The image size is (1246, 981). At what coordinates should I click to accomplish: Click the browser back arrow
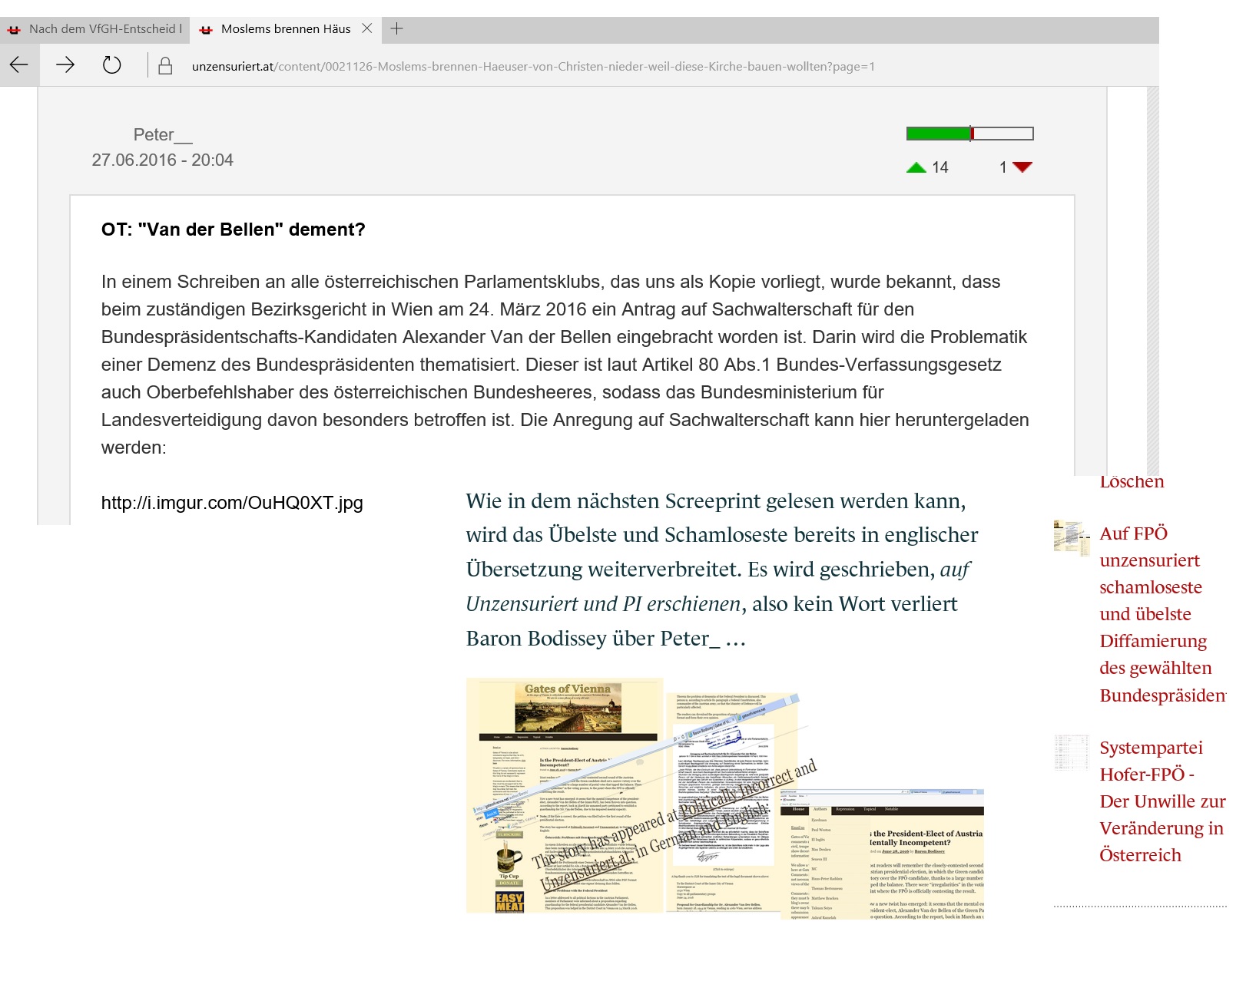(19, 65)
